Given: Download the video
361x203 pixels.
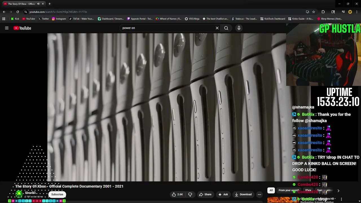Looking at the screenshot, I should (243, 194).
